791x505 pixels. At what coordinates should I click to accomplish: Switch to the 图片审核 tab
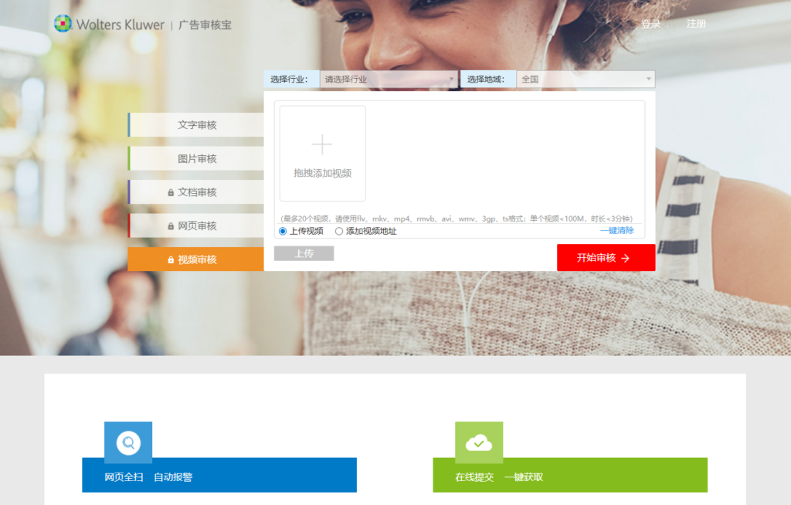click(x=197, y=159)
